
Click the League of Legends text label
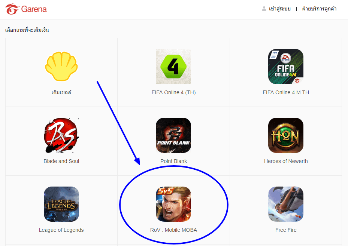[x=61, y=230]
